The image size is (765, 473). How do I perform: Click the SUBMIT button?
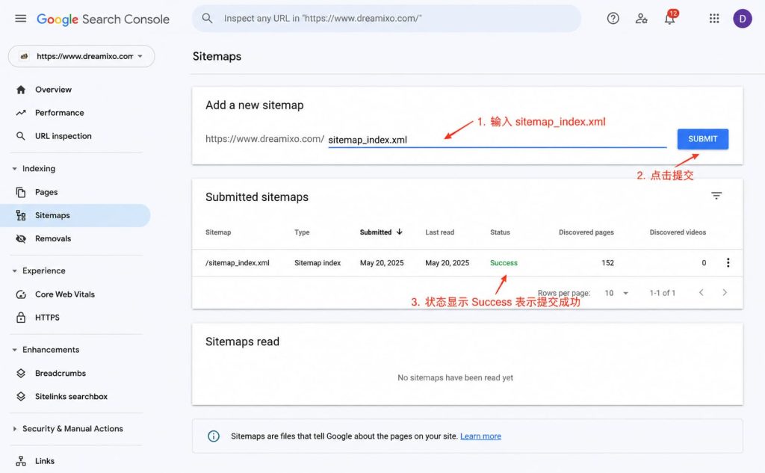tap(702, 139)
